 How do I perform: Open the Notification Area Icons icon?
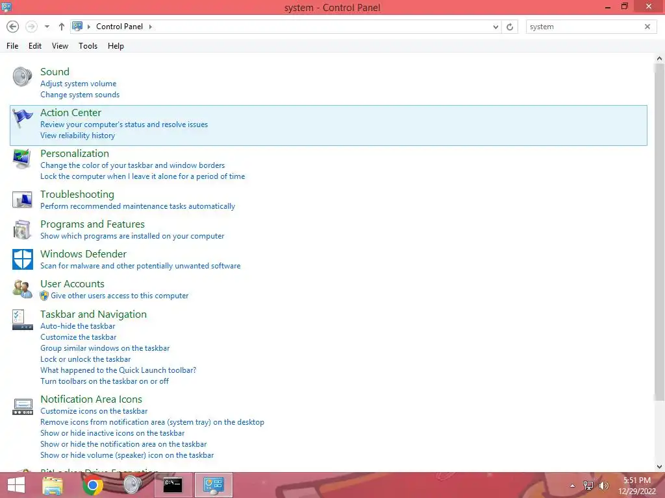[x=23, y=407]
